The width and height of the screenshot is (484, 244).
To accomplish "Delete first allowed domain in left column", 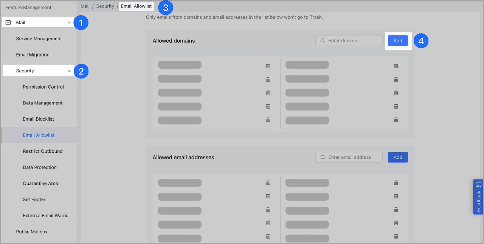I will [268, 66].
